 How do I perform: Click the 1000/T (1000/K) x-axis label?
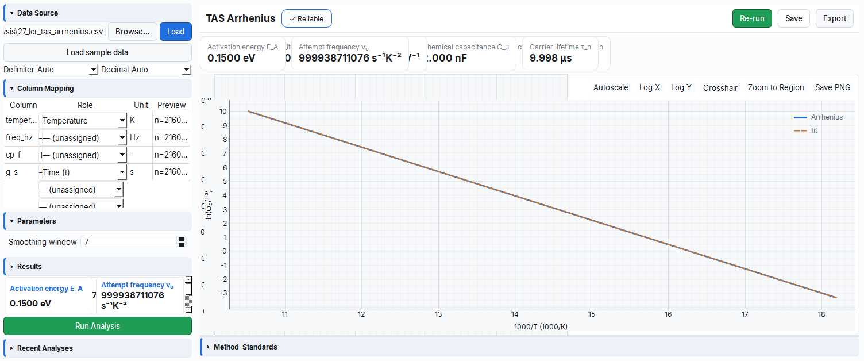click(x=541, y=327)
